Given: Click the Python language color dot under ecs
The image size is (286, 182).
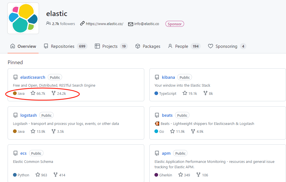Looking at the screenshot, I should click(15, 175).
